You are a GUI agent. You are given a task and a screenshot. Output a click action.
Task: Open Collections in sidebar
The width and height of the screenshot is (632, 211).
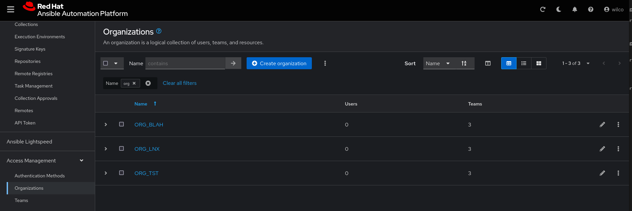pos(26,24)
